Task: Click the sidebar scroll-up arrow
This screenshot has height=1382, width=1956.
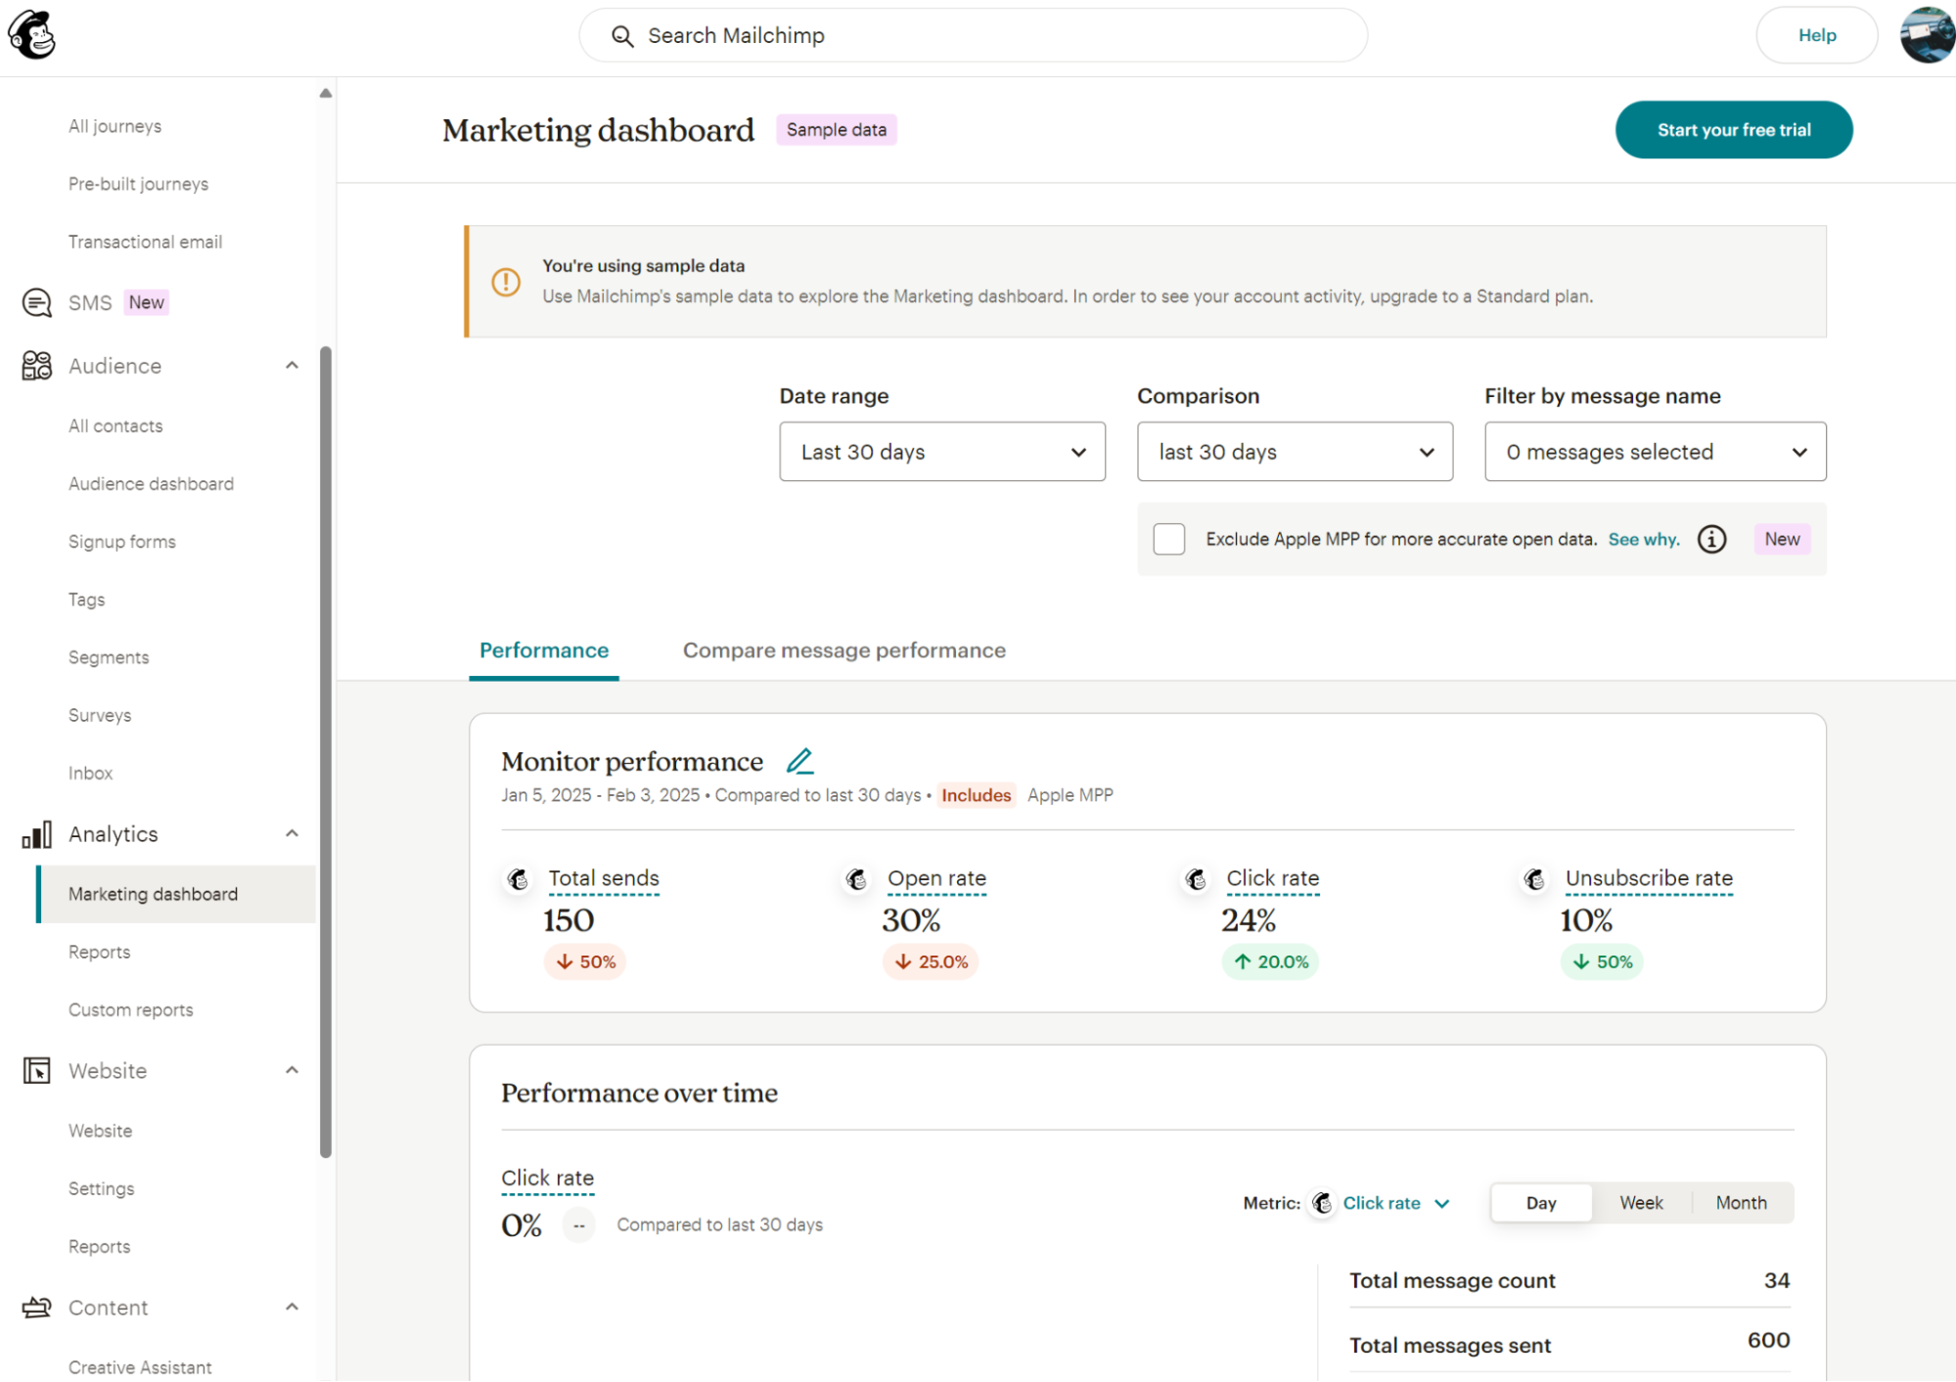Action: click(x=326, y=93)
